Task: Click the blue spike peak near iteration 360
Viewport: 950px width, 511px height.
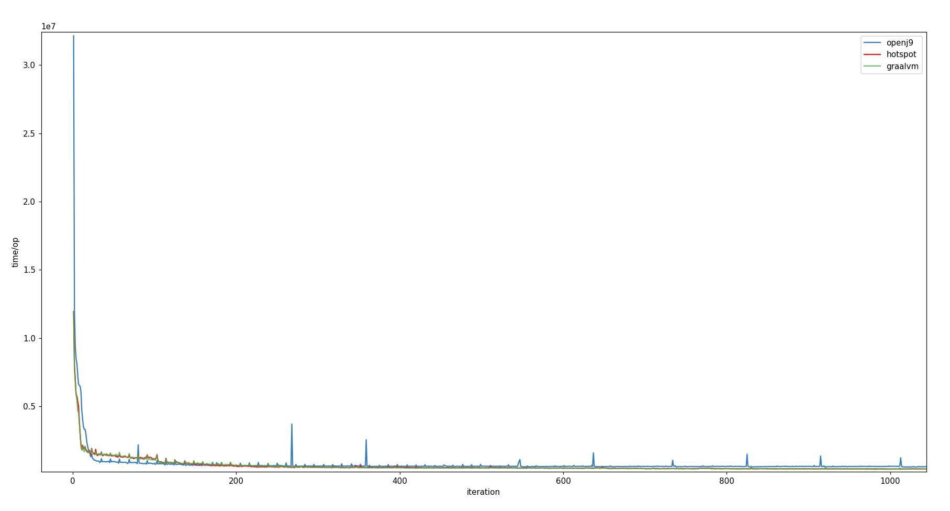Action: click(366, 440)
